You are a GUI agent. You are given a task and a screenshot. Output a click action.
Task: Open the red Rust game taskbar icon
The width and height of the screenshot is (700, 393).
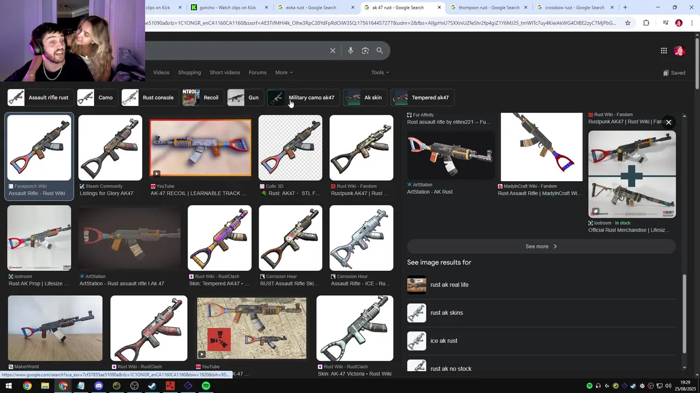pos(170,386)
